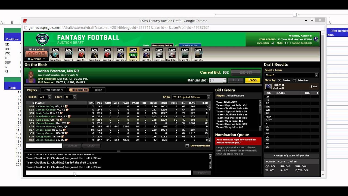Click the arrow icon left of team strip
The height and width of the screenshot is (196, 348).
[51, 55]
